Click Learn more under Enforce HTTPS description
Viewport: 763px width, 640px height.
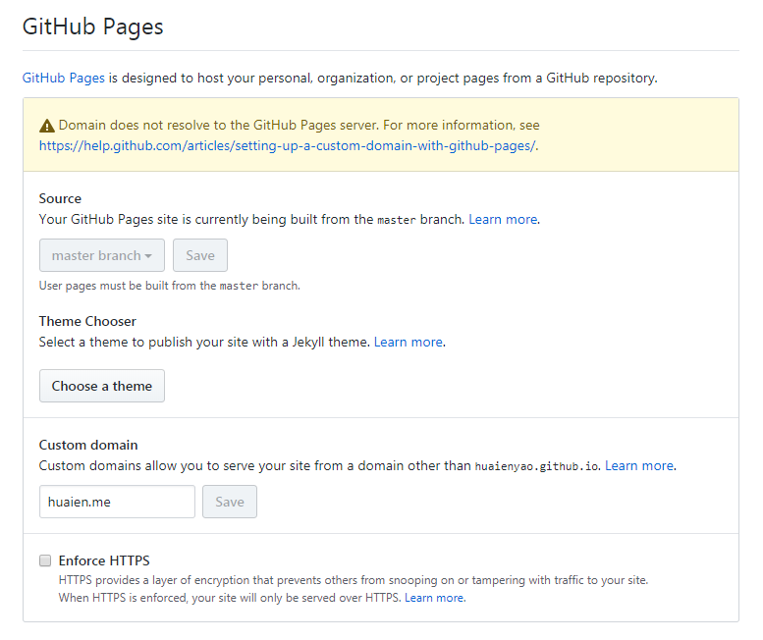tap(434, 597)
